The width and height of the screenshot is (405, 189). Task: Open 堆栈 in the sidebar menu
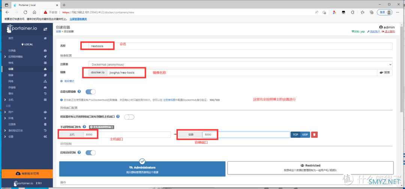click(x=10, y=63)
